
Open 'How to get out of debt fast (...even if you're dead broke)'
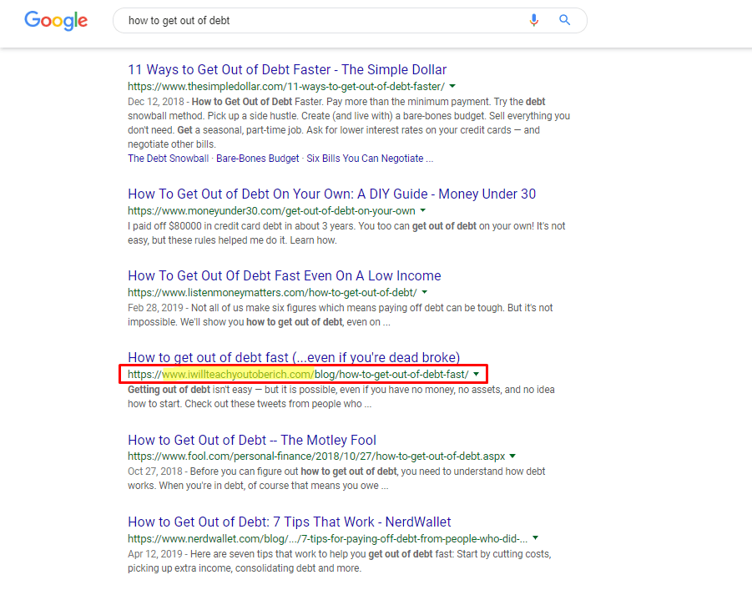294,357
